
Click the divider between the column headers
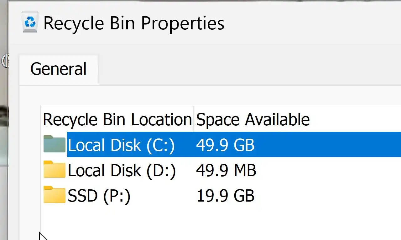[x=193, y=119]
